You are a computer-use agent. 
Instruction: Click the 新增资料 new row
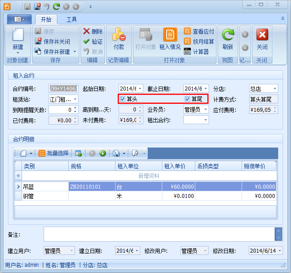coord(149,176)
